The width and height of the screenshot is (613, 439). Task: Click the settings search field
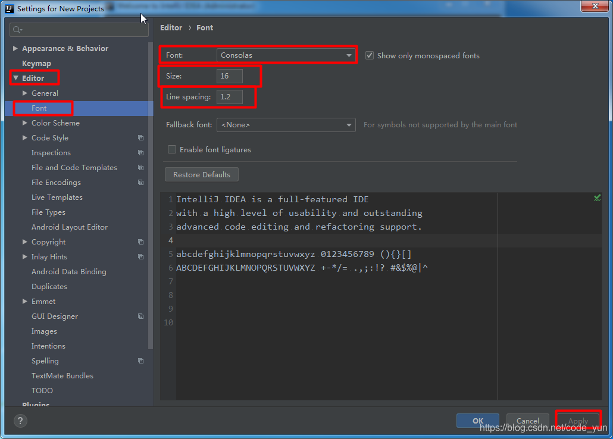(x=79, y=30)
